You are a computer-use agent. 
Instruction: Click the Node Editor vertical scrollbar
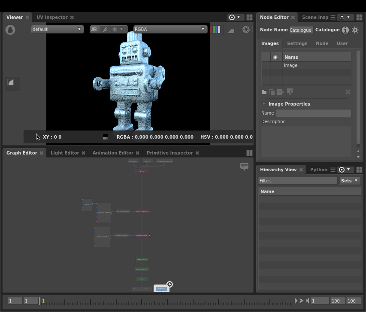coord(358,97)
